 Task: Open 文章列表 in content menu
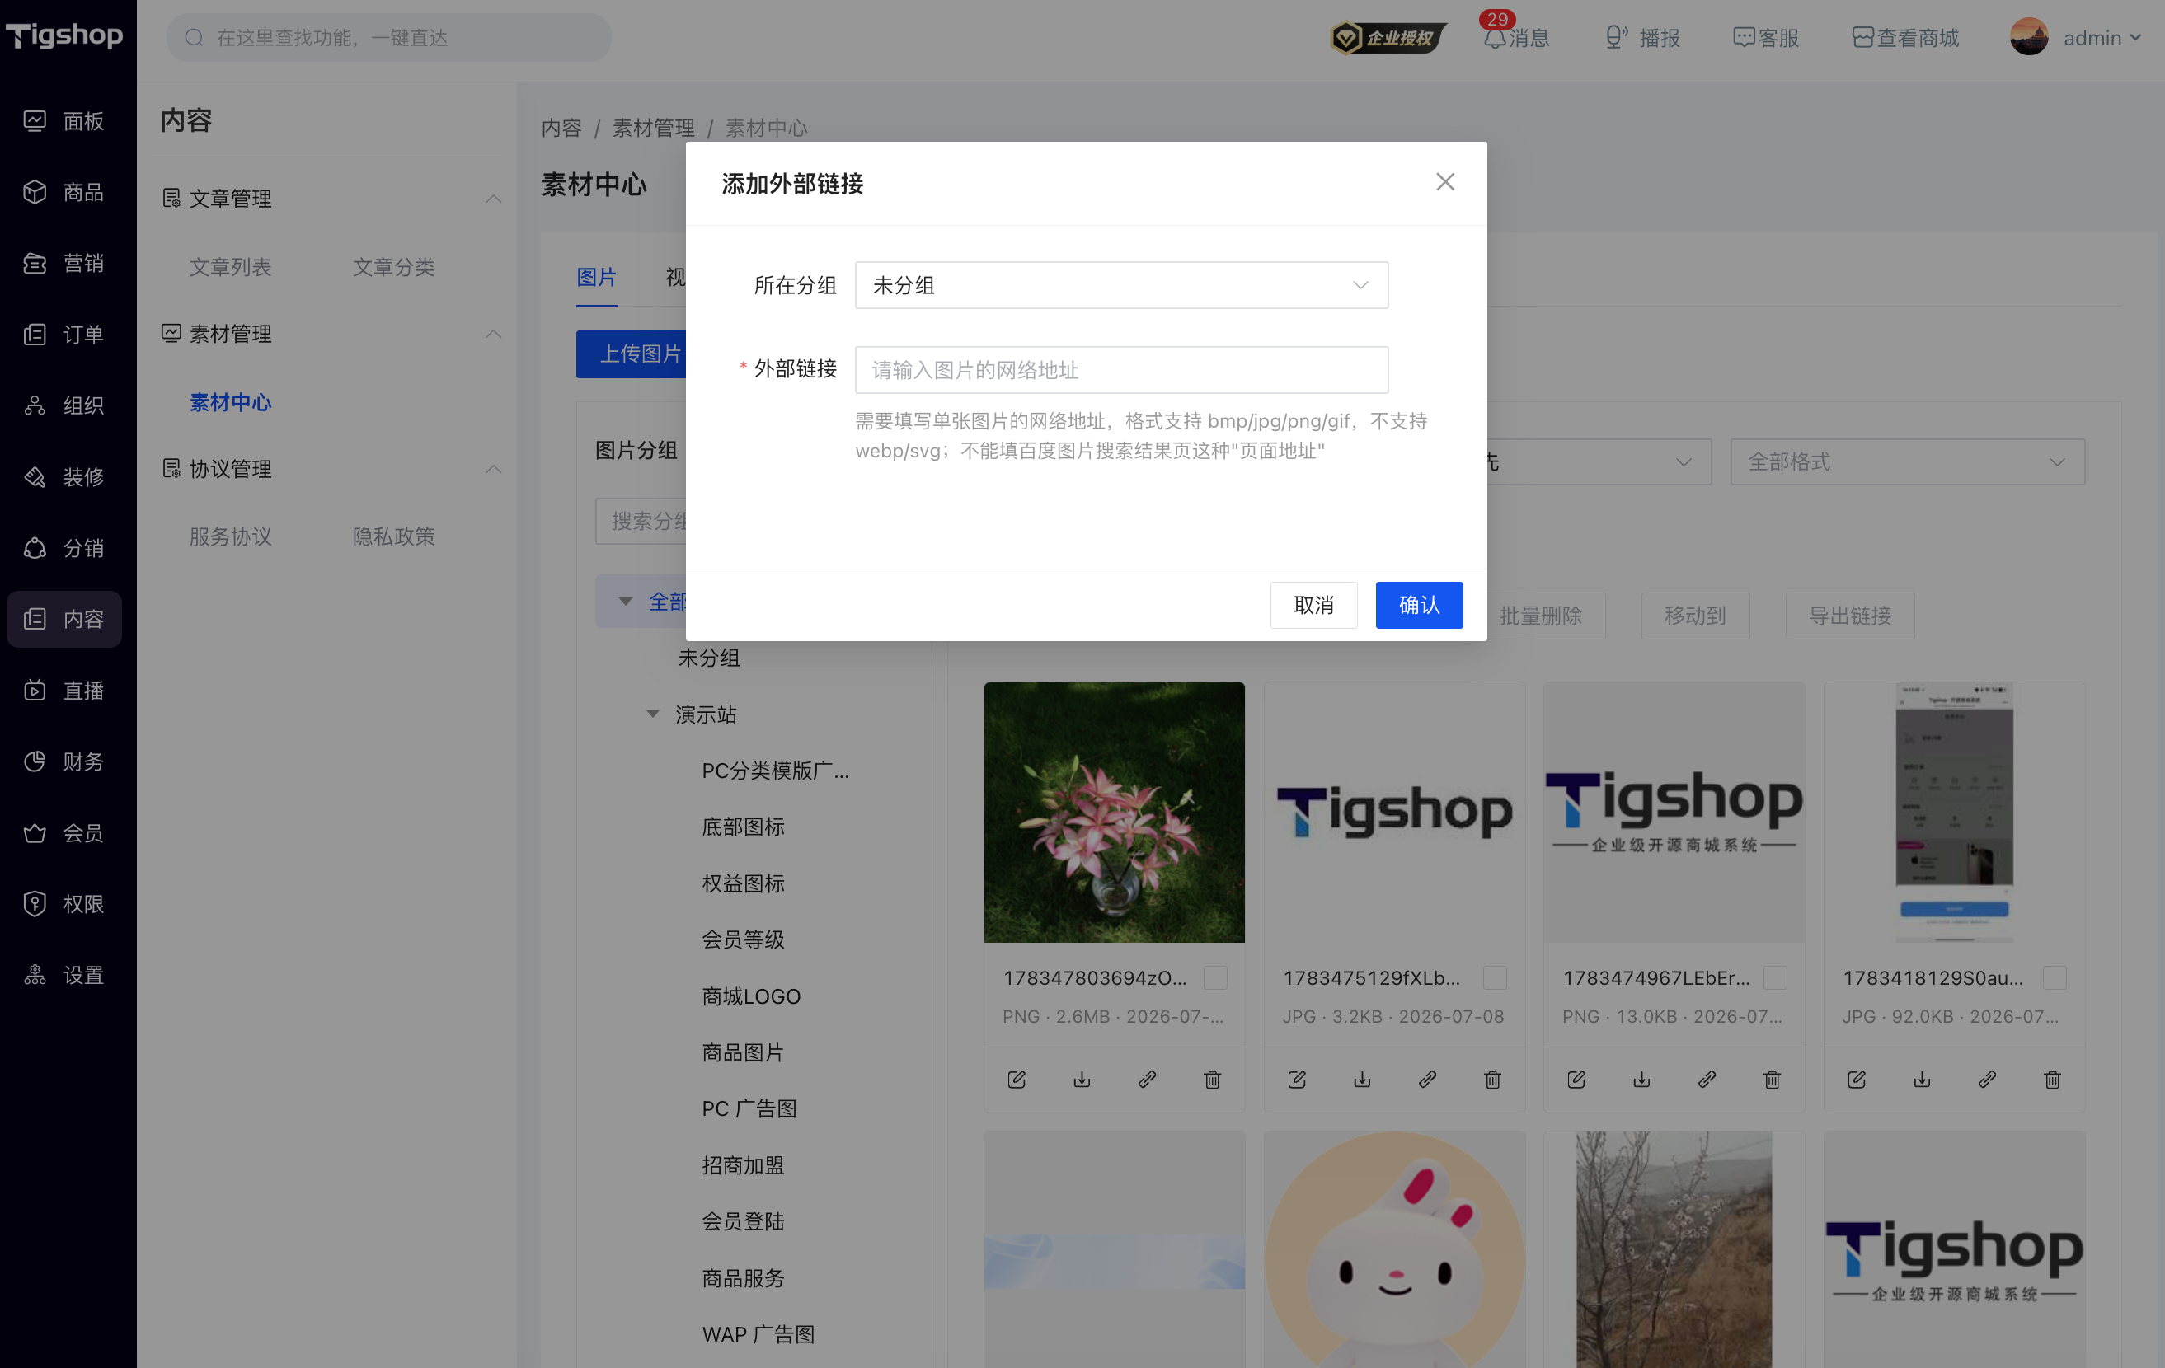(230, 267)
